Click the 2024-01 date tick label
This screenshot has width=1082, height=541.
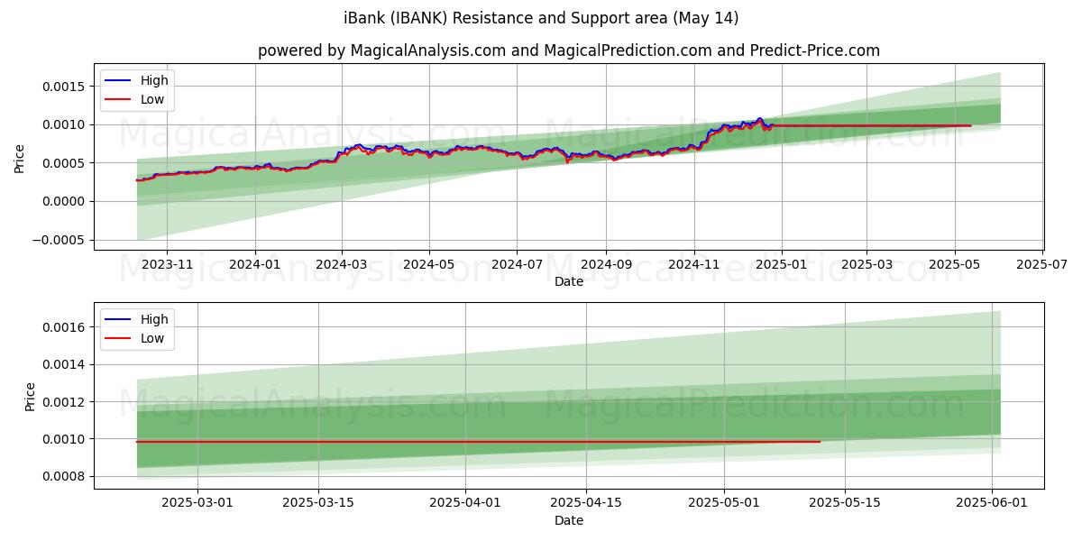click(x=255, y=266)
